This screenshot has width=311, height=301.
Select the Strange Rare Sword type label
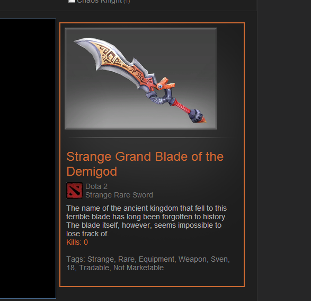click(119, 195)
